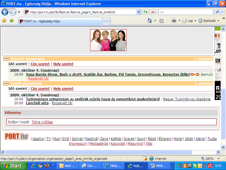Screen dimensions: 226x170
Task: Open a new blank tab
Action: (x=107, y=22)
